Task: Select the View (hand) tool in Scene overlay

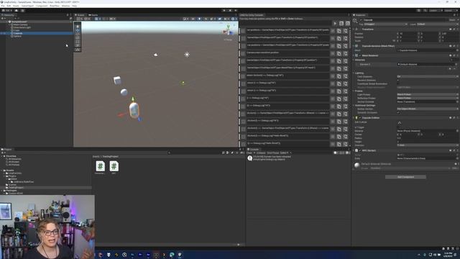Action: (78, 27)
